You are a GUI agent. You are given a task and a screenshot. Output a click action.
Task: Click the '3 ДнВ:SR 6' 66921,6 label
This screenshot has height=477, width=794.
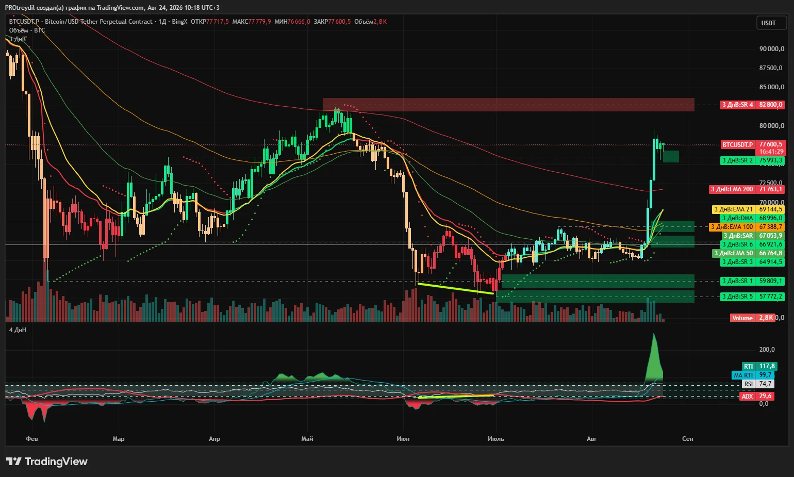(752, 244)
